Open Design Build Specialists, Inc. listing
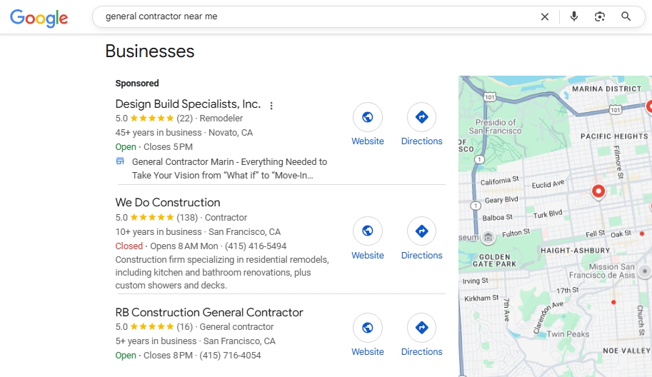The width and height of the screenshot is (652, 377). pyautogui.click(x=188, y=104)
